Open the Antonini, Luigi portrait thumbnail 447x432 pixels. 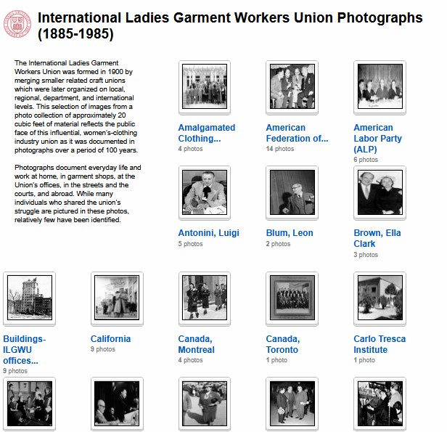click(205, 192)
